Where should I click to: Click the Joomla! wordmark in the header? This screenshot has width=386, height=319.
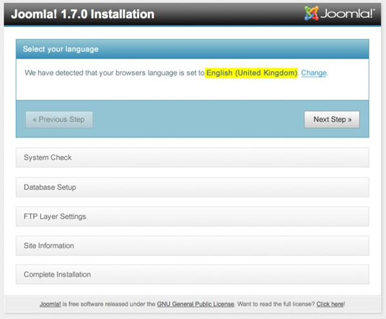pos(347,14)
